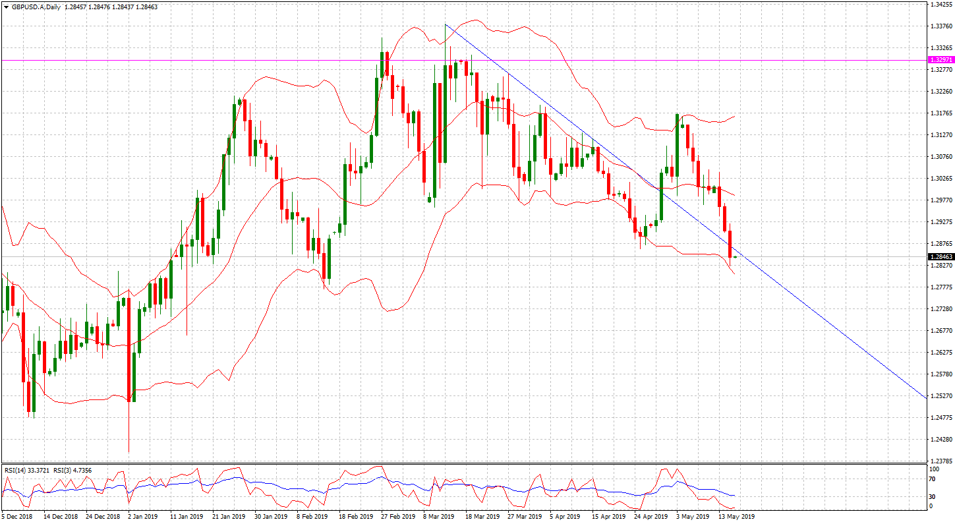The image size is (955, 524).
Task: Click the 18 Mar 2019 date label
Action: coord(481,517)
